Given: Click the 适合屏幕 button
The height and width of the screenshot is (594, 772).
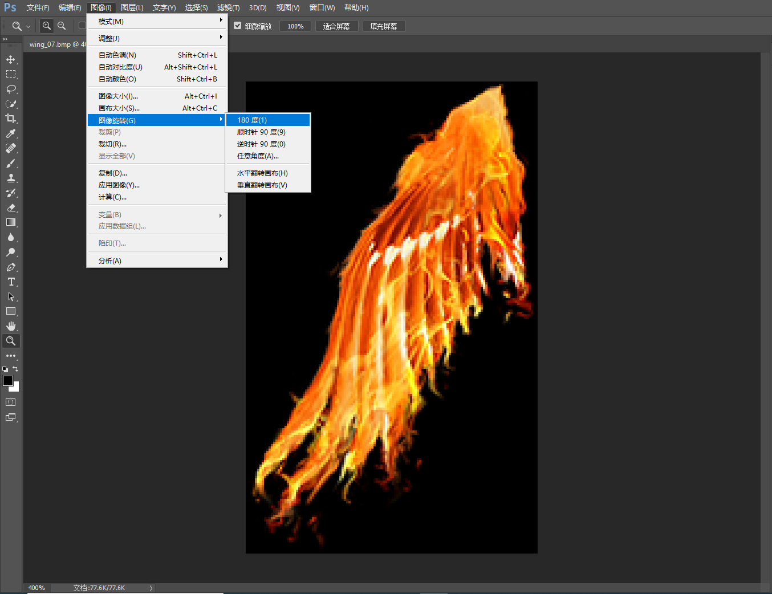Looking at the screenshot, I should coord(336,26).
